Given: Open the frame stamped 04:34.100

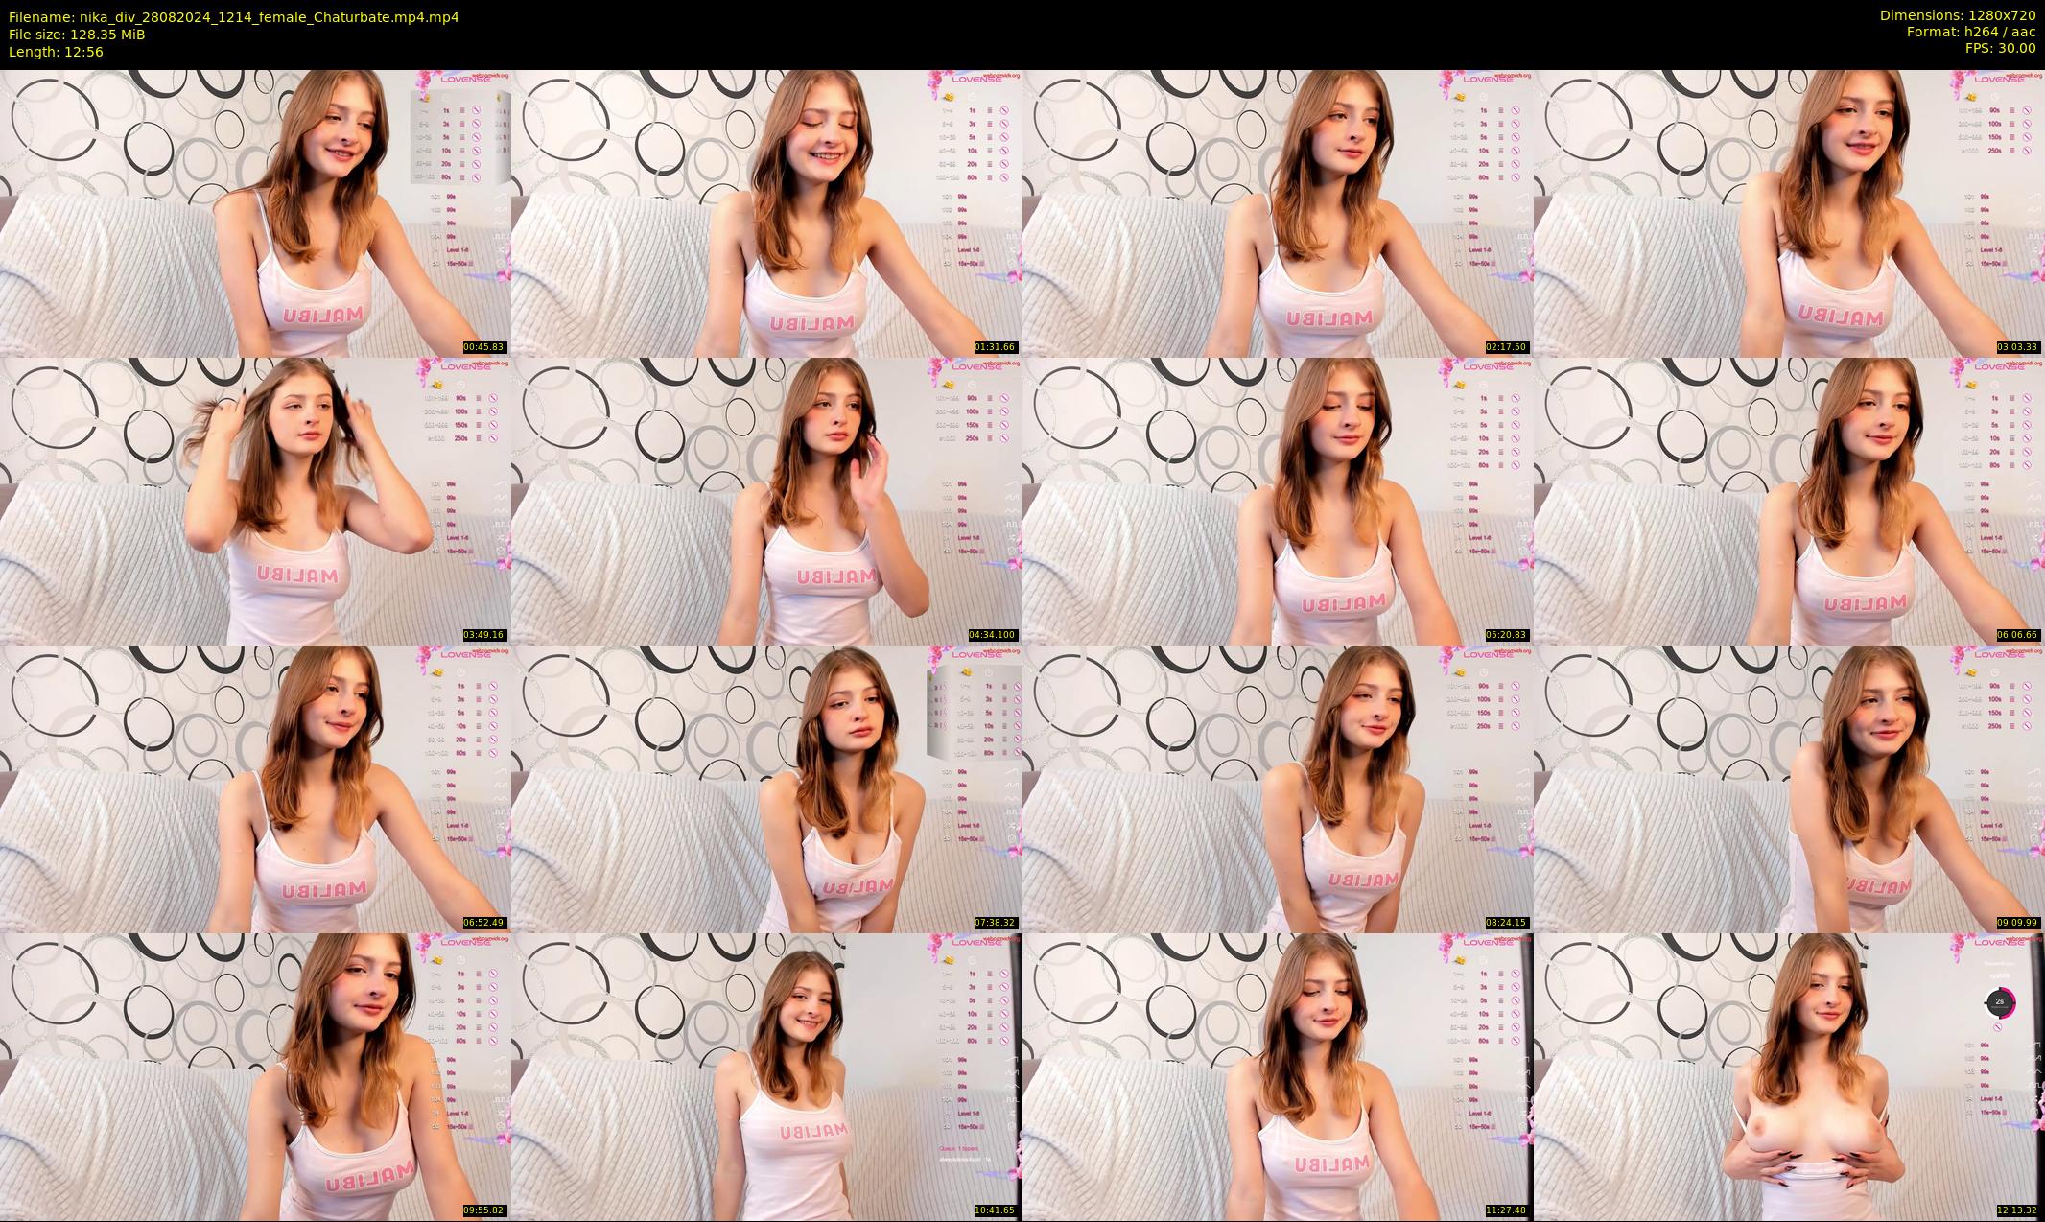Looking at the screenshot, I should tap(766, 501).
